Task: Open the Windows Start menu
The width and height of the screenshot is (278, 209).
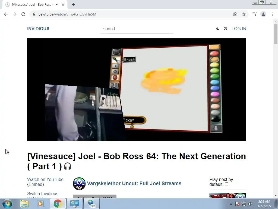Action: pyautogui.click(x=7, y=204)
